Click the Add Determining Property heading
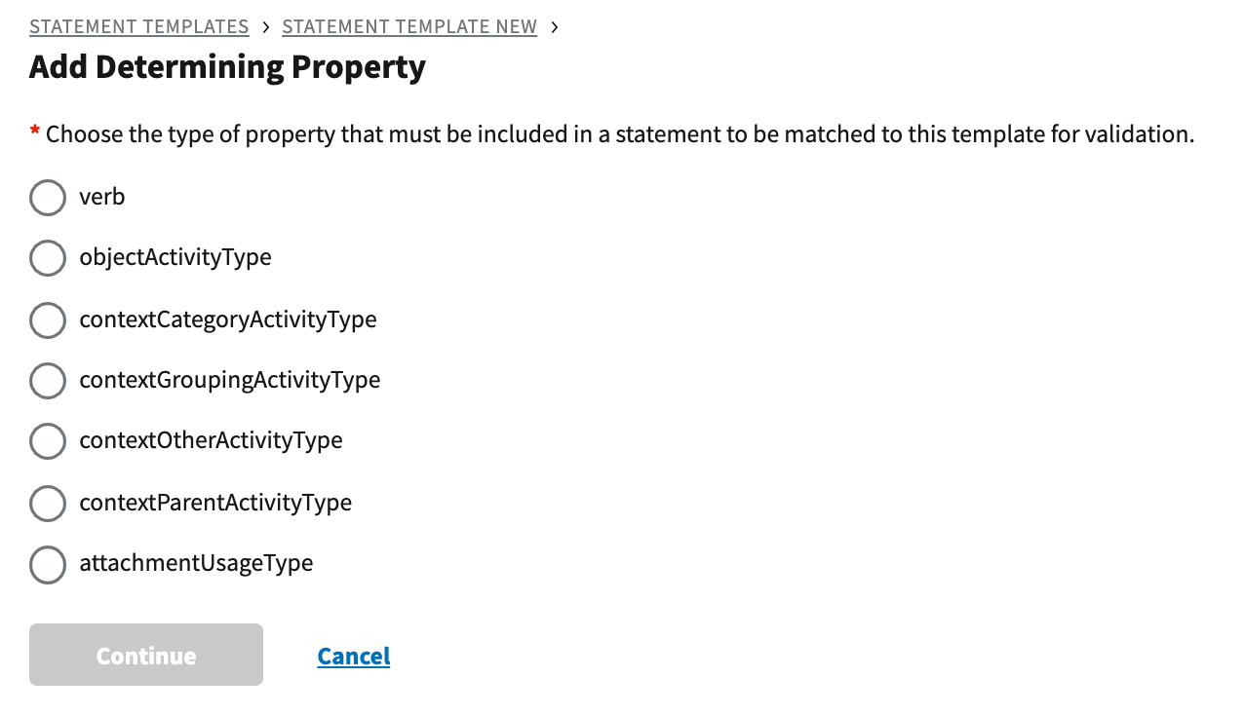Image resolution: width=1244 pixels, height=715 pixels. pyautogui.click(x=227, y=67)
